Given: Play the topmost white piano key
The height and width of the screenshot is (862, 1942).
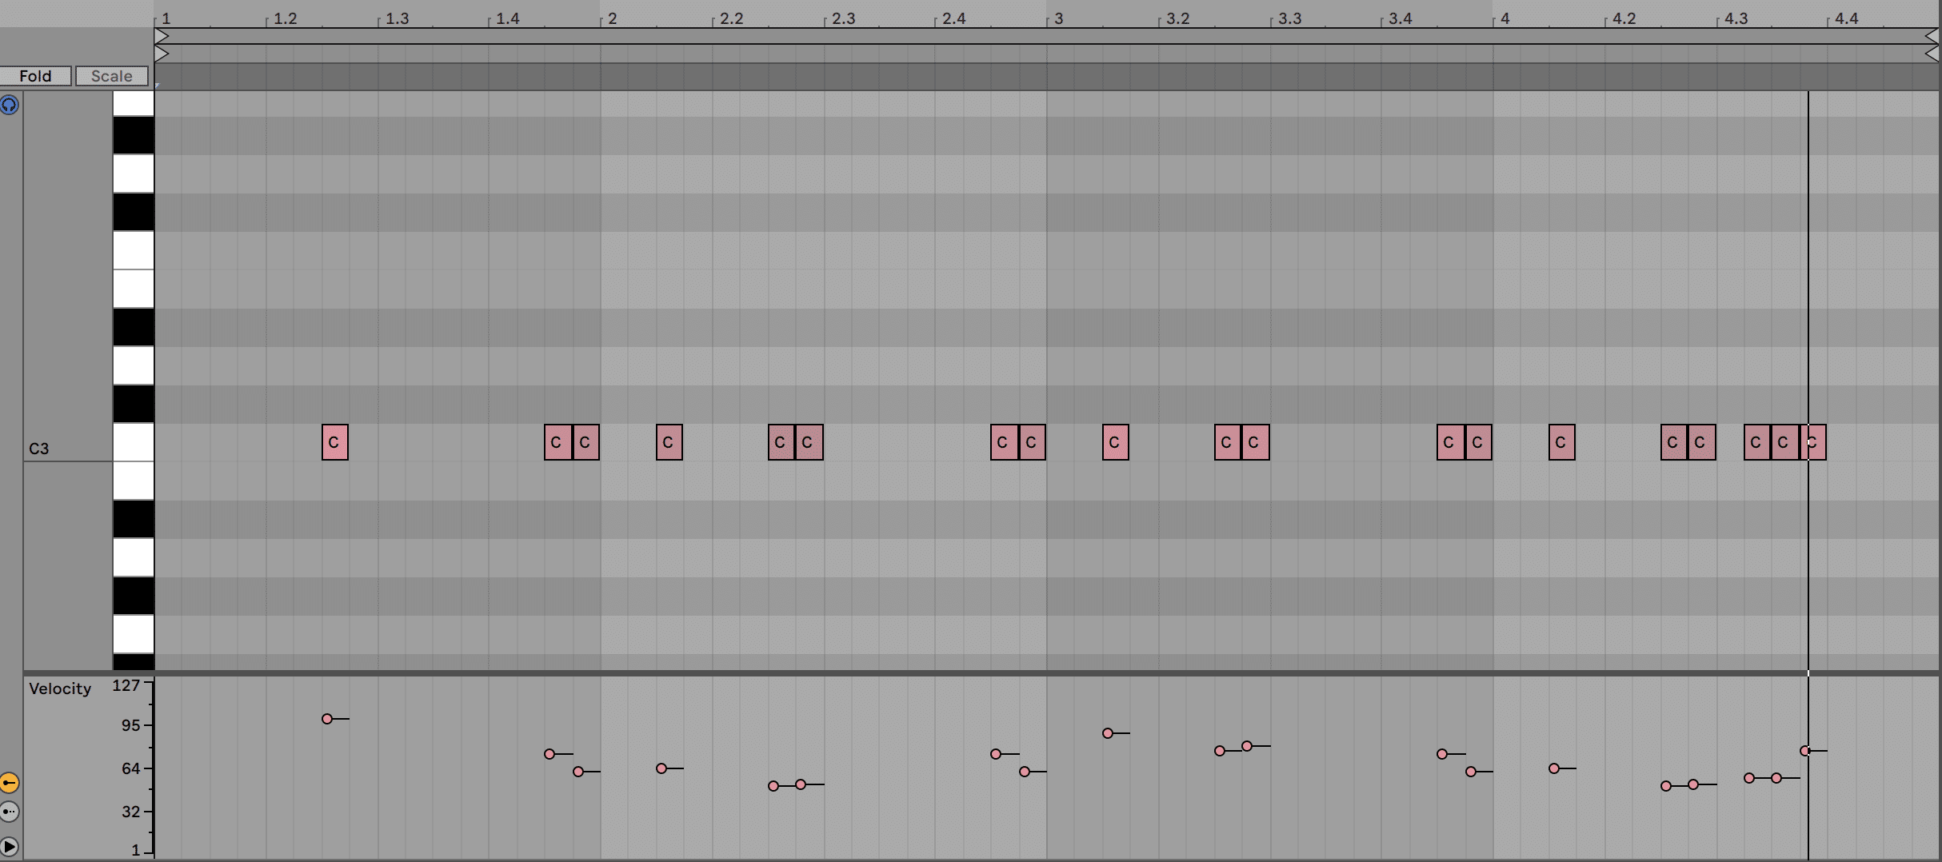Looking at the screenshot, I should [x=133, y=103].
